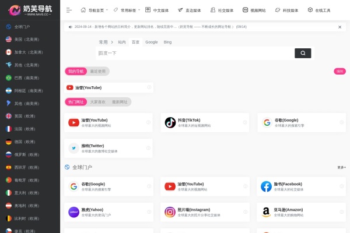350x233 pixels.
Task: Click the Facebook icon in global portals
Action: pos(267,186)
